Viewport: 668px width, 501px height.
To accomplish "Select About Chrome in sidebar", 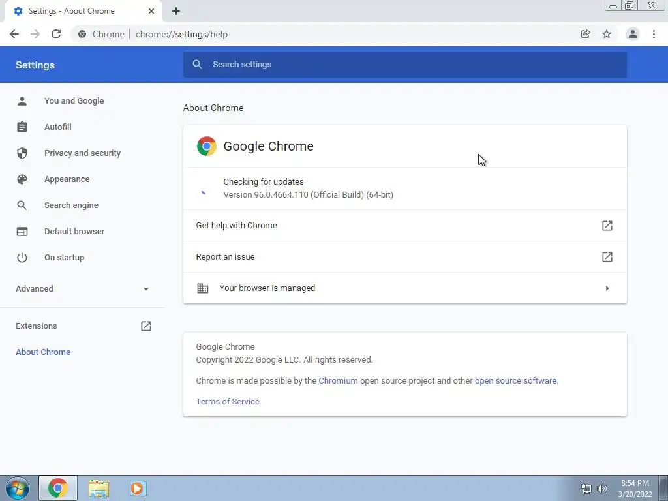I will (x=43, y=352).
